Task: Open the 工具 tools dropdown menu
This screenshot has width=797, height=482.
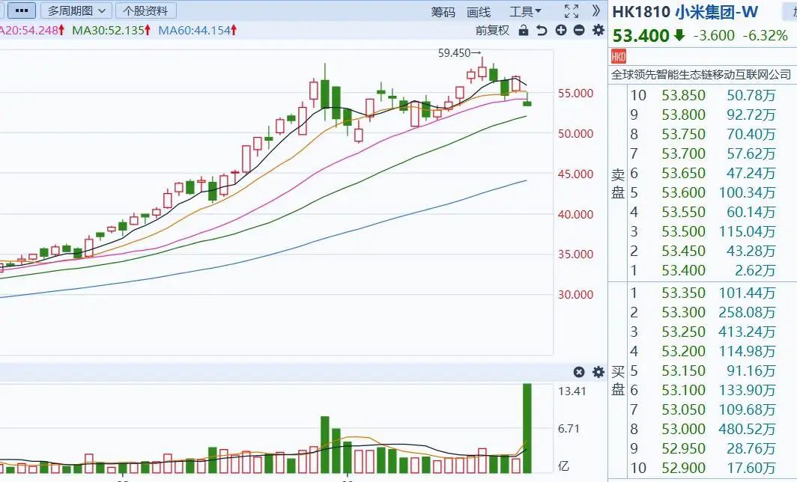Action: (525, 12)
